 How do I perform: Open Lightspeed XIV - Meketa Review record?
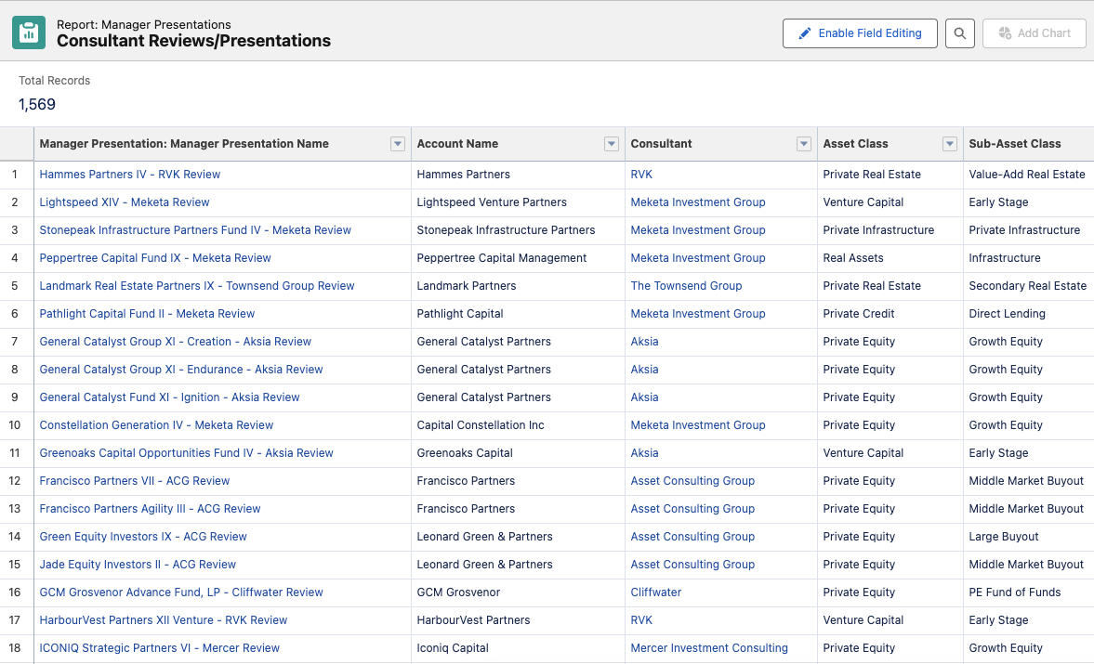(x=125, y=202)
